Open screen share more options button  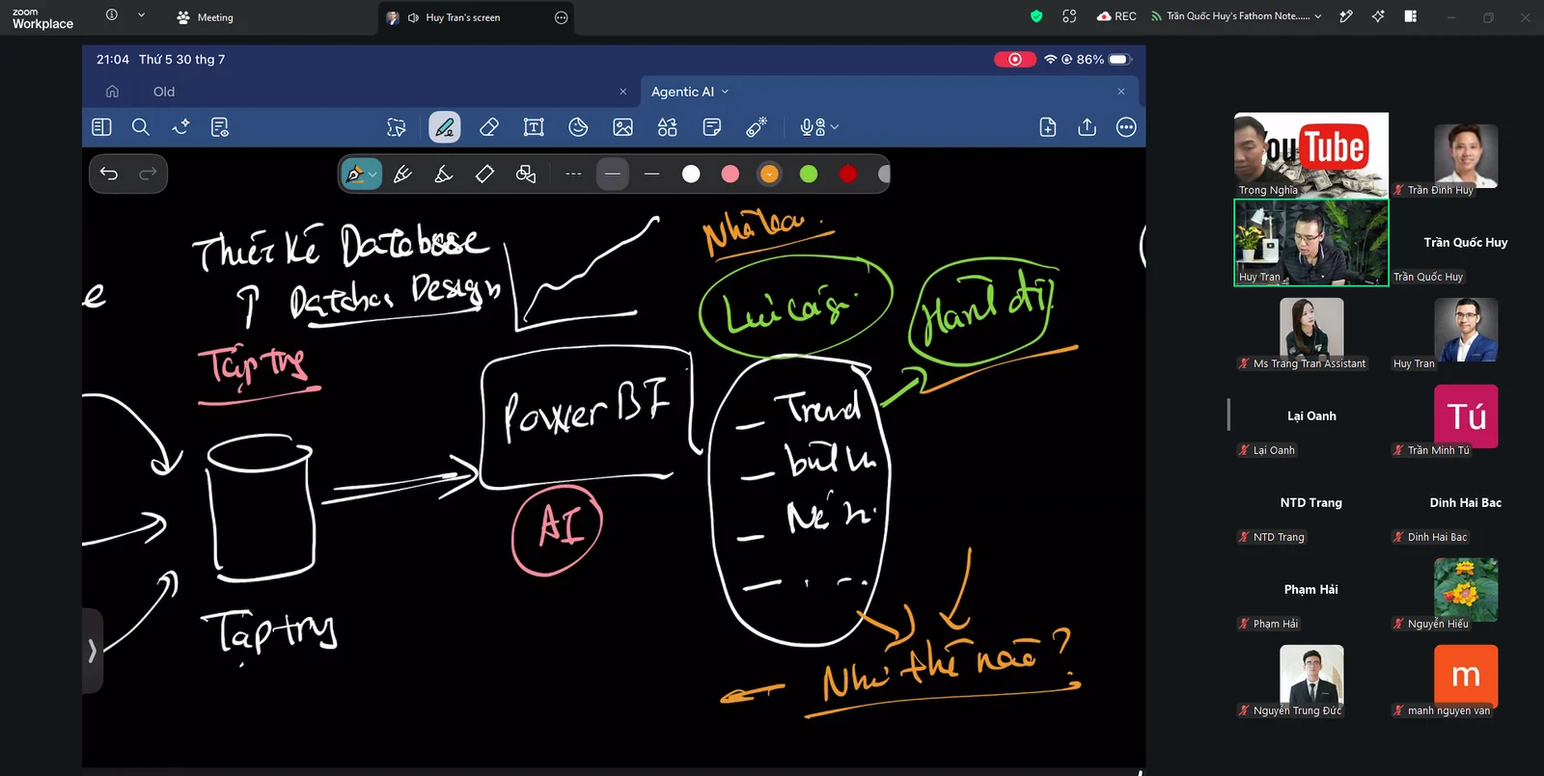coord(562,17)
